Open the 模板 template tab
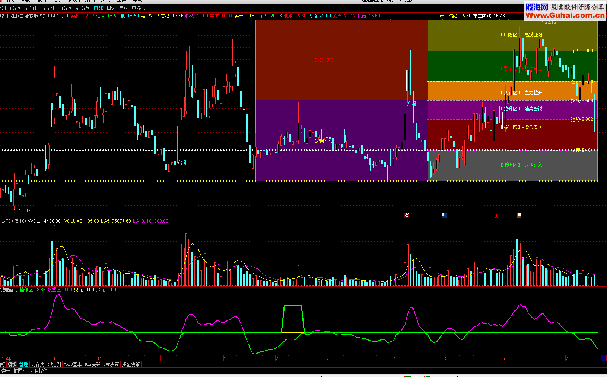The height and width of the screenshot is (377, 607). (12, 364)
